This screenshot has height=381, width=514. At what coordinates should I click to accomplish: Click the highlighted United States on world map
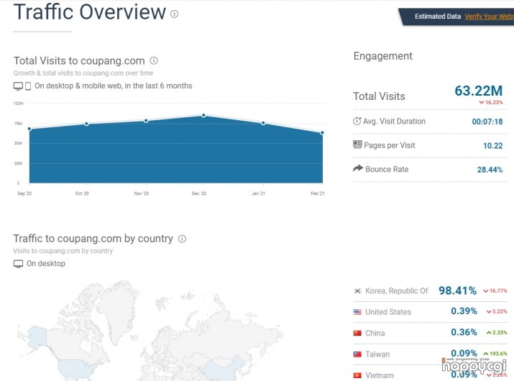tap(75, 369)
